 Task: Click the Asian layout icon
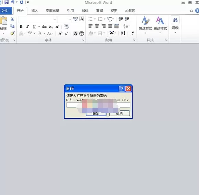[113, 33]
